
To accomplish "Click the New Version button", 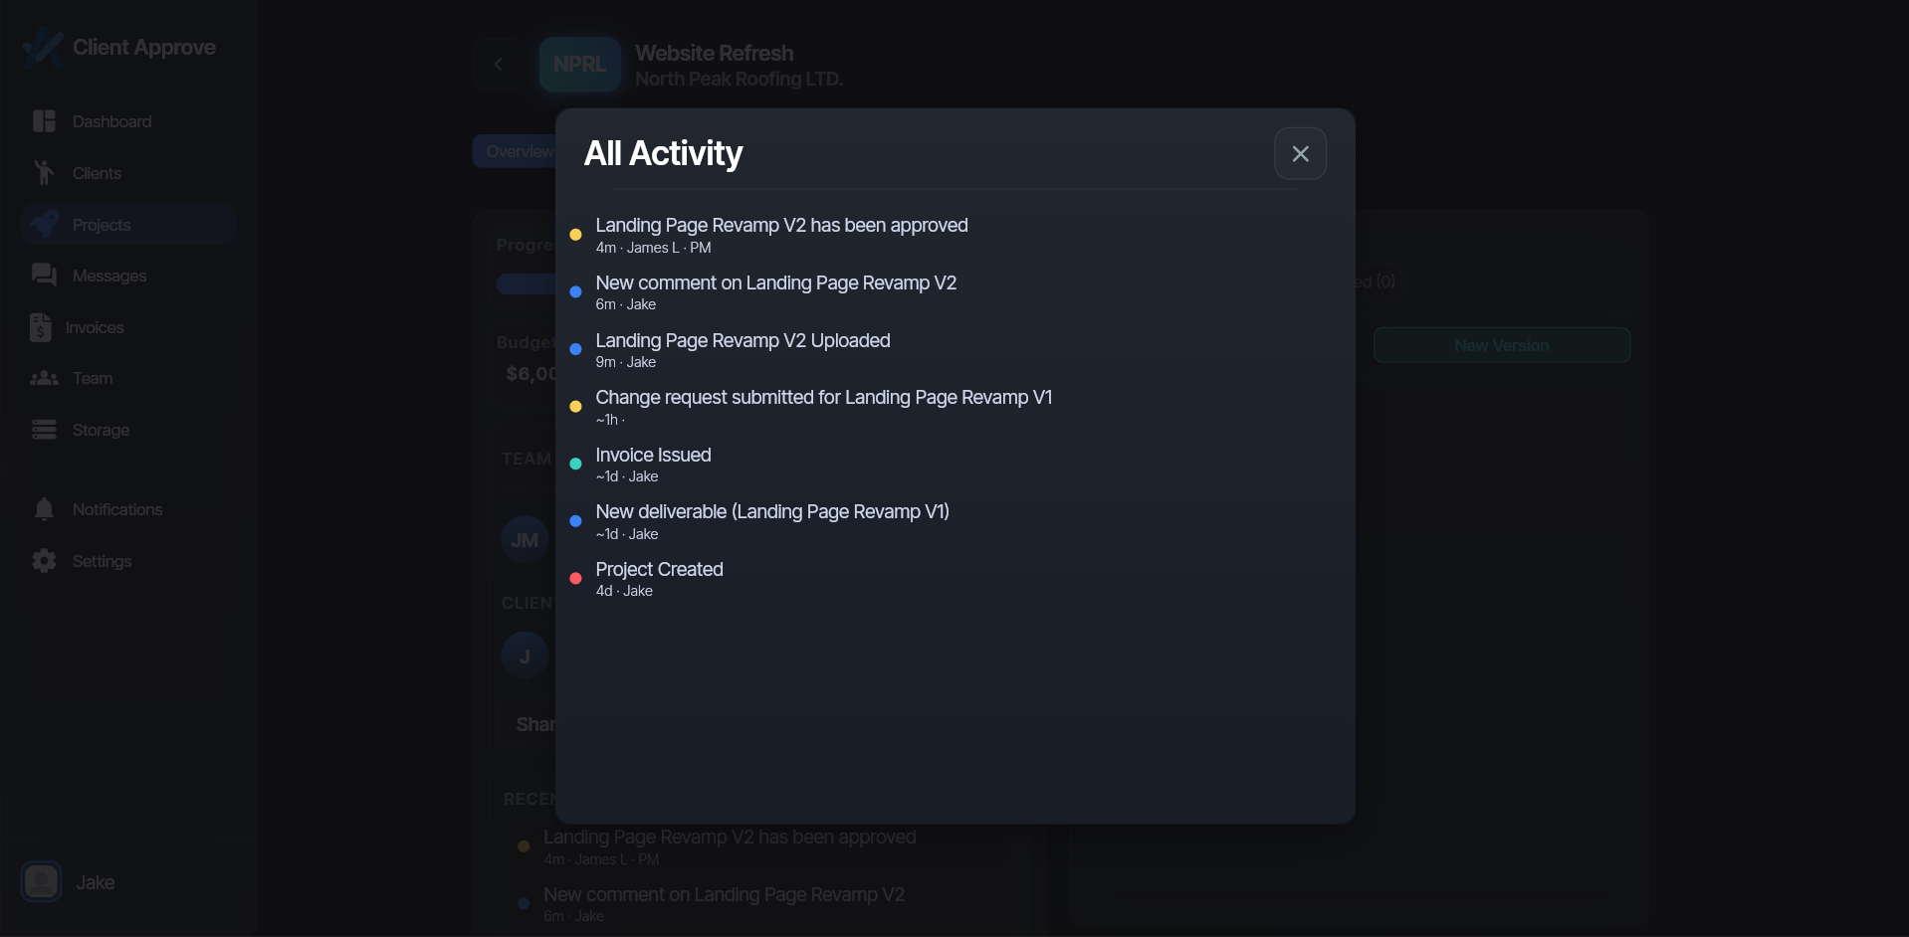I will (1502, 344).
